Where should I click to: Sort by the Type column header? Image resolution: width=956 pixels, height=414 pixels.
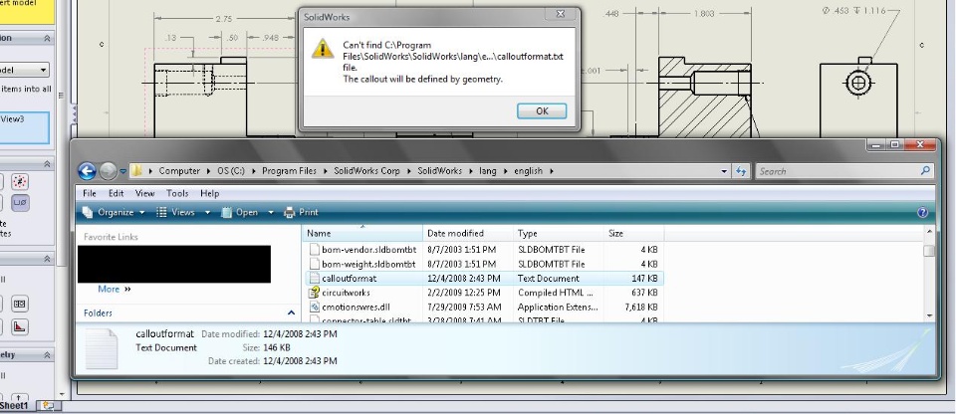[559, 233]
